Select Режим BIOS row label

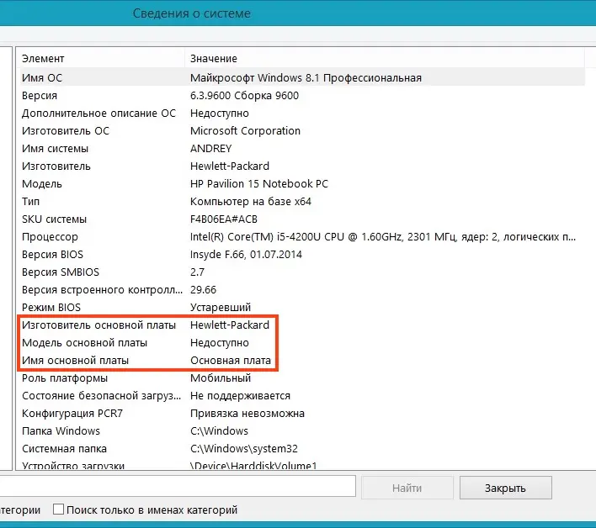click(51, 308)
